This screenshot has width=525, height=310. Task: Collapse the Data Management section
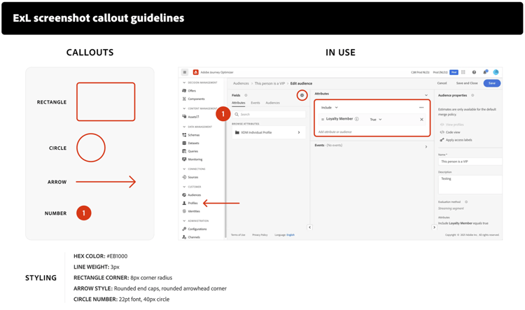(184, 127)
